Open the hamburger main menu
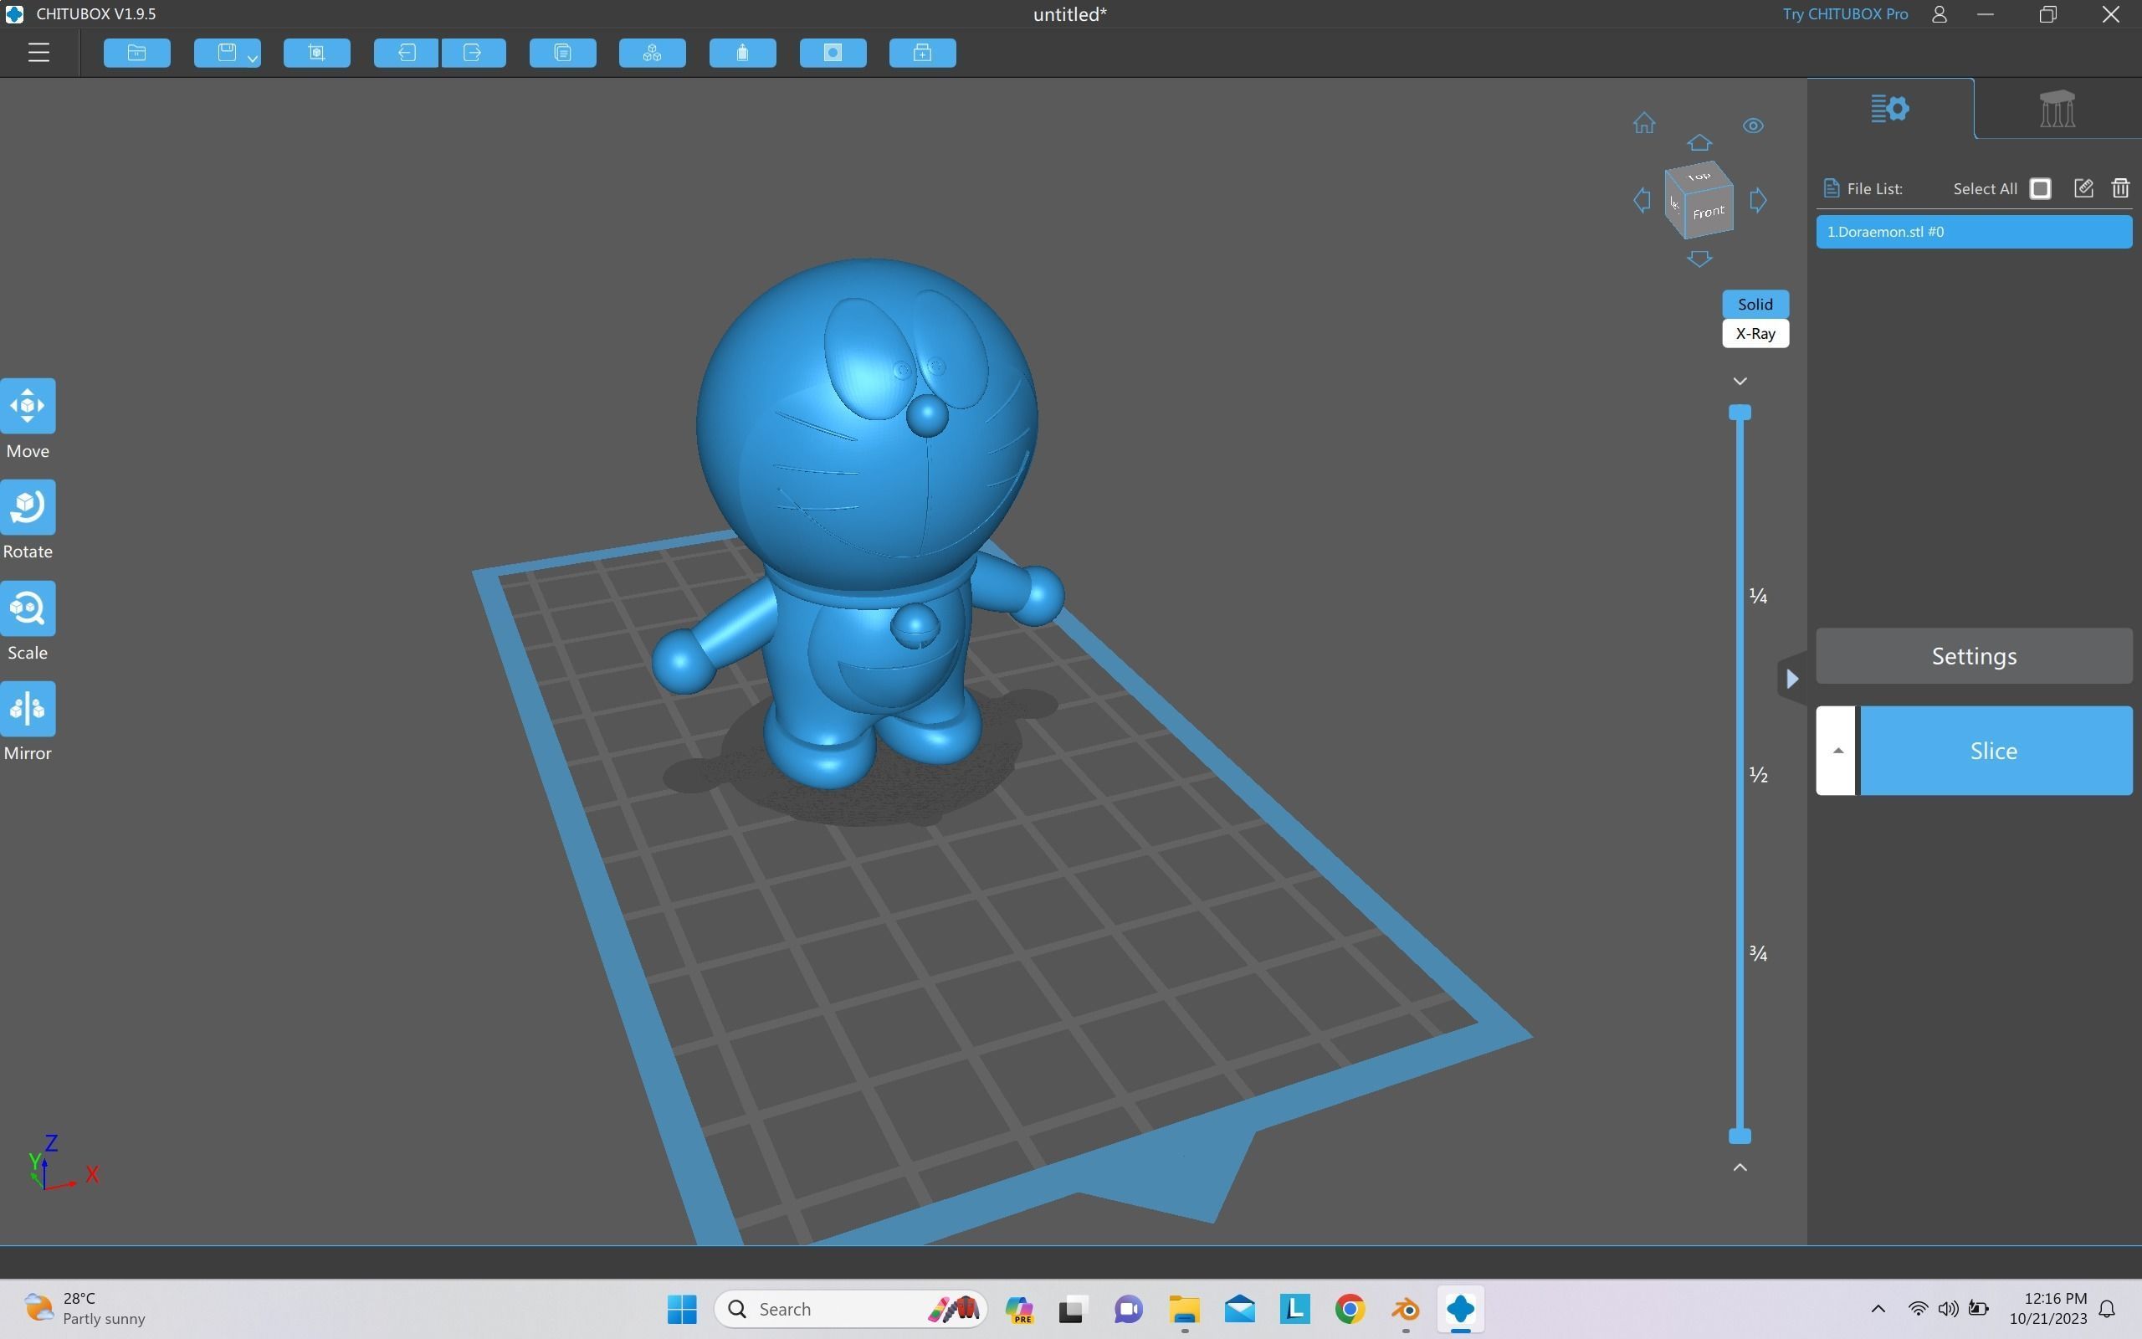This screenshot has height=1339, width=2142. point(38,52)
